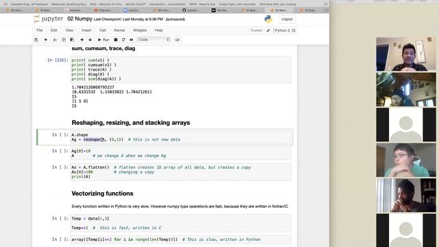Click the output value 1.7042126068795227
This screenshot has height=247, width=439.
[93, 87]
